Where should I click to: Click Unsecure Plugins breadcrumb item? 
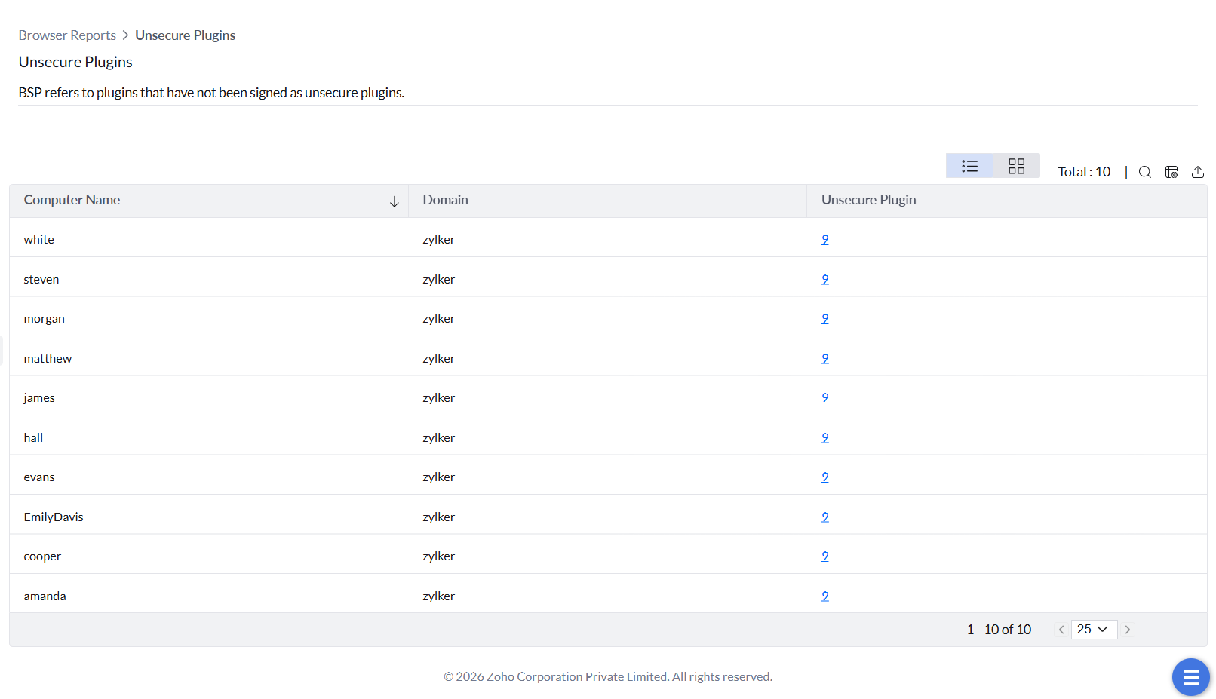(x=185, y=35)
